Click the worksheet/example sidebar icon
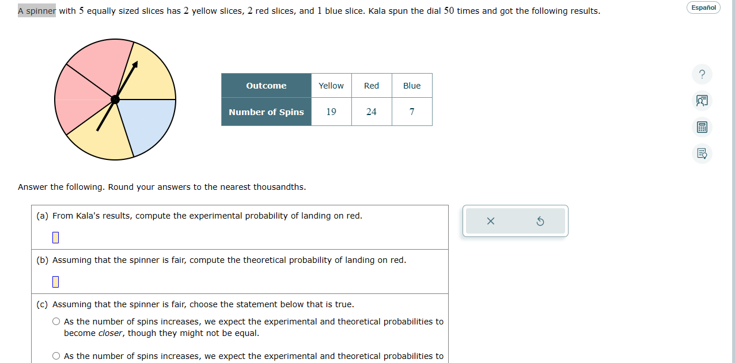The width and height of the screenshot is (735, 363). tap(702, 154)
